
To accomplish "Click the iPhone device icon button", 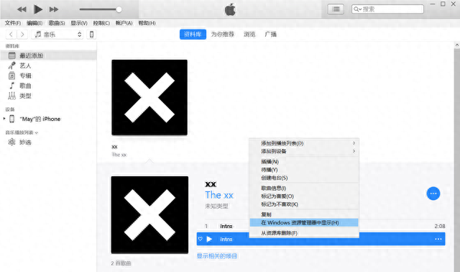I will pos(91,35).
